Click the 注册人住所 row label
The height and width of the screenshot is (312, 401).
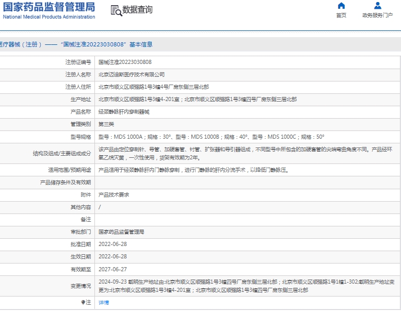pos(78,87)
